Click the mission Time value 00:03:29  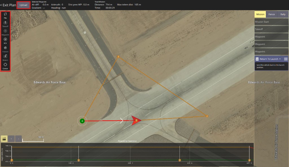(110, 8)
